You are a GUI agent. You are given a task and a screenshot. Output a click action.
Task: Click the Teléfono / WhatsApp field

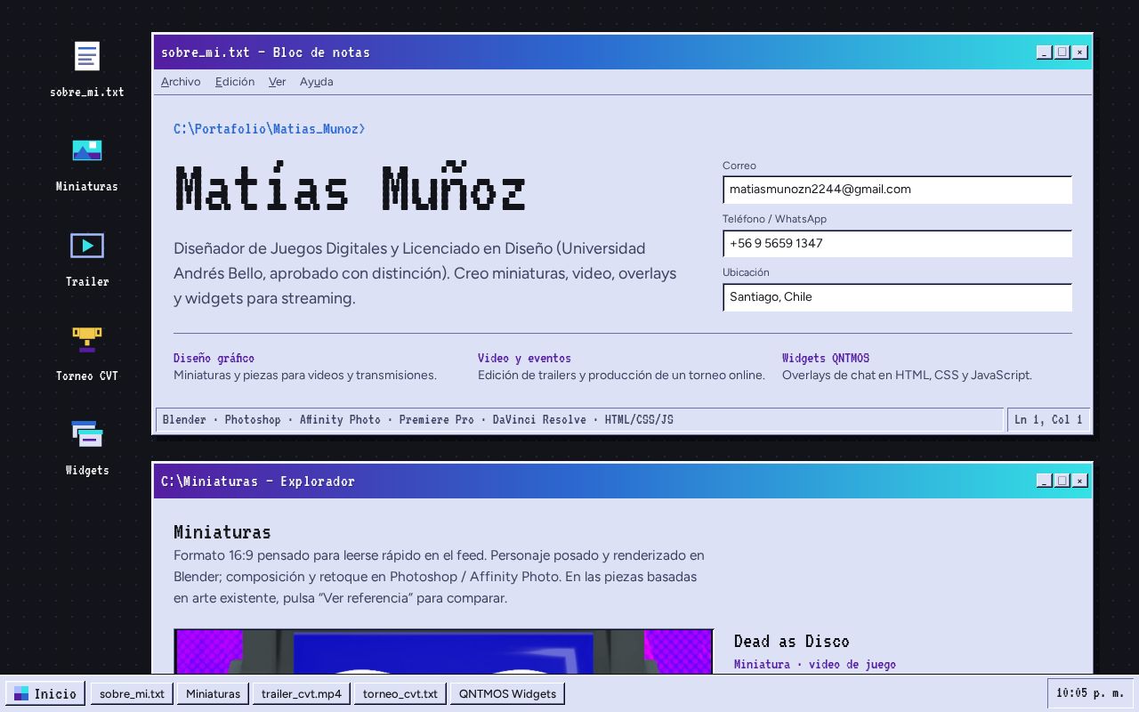tap(897, 243)
